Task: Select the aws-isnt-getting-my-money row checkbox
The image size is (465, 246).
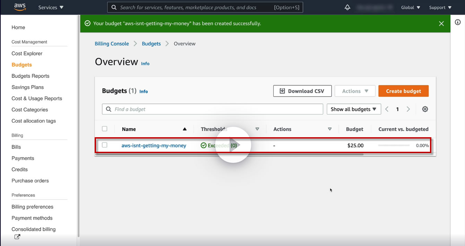Action: click(105, 145)
